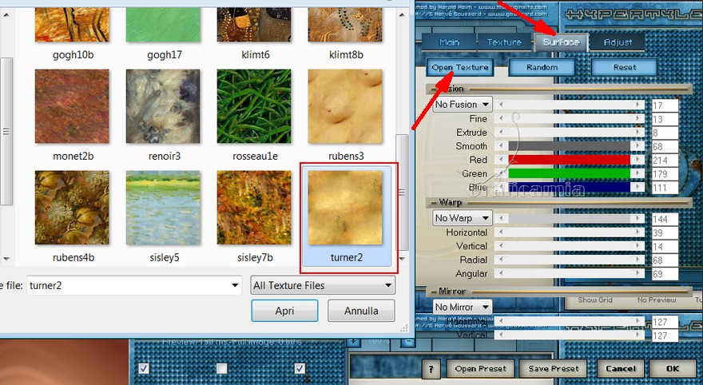
Task: Click the Open Texture button
Action: 459,68
